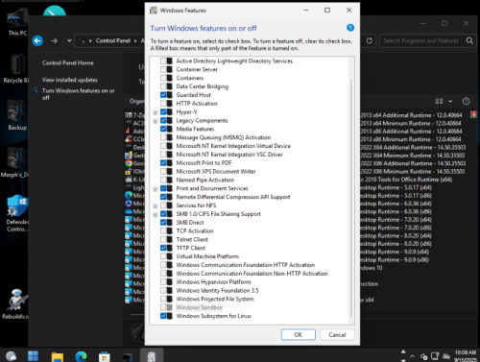The image size is (480, 362).
Task: Open view options dropdown arrow
Action: tap(450, 101)
